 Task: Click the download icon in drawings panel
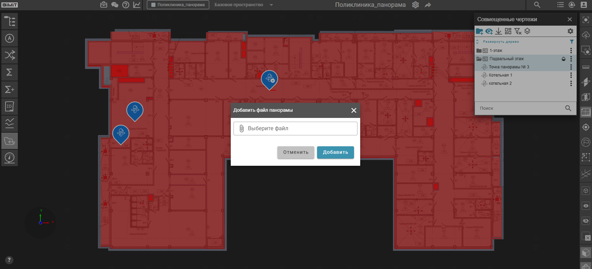[499, 31]
